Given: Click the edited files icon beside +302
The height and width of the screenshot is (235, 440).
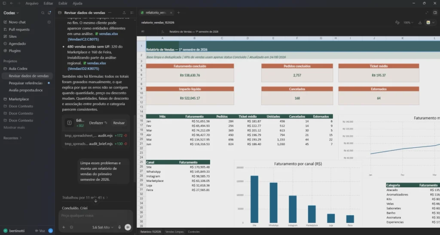Looking at the screenshot, I should pos(69,123).
